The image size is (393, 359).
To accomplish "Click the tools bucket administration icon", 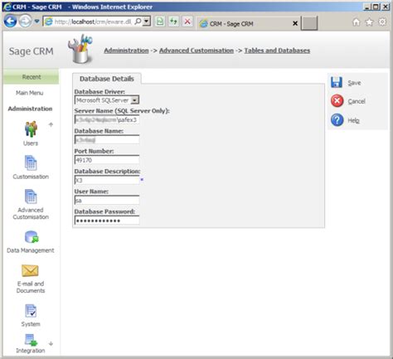I will point(80,49).
